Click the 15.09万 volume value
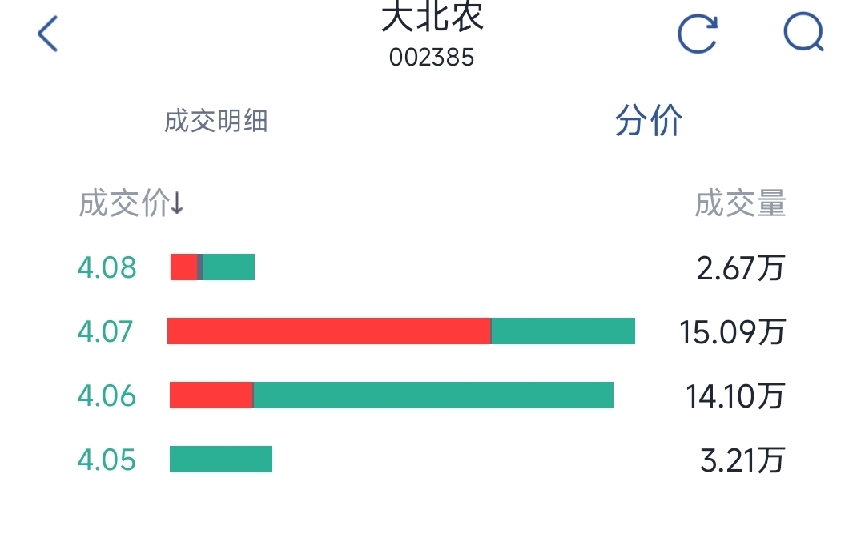The image size is (865, 534). (x=732, y=332)
